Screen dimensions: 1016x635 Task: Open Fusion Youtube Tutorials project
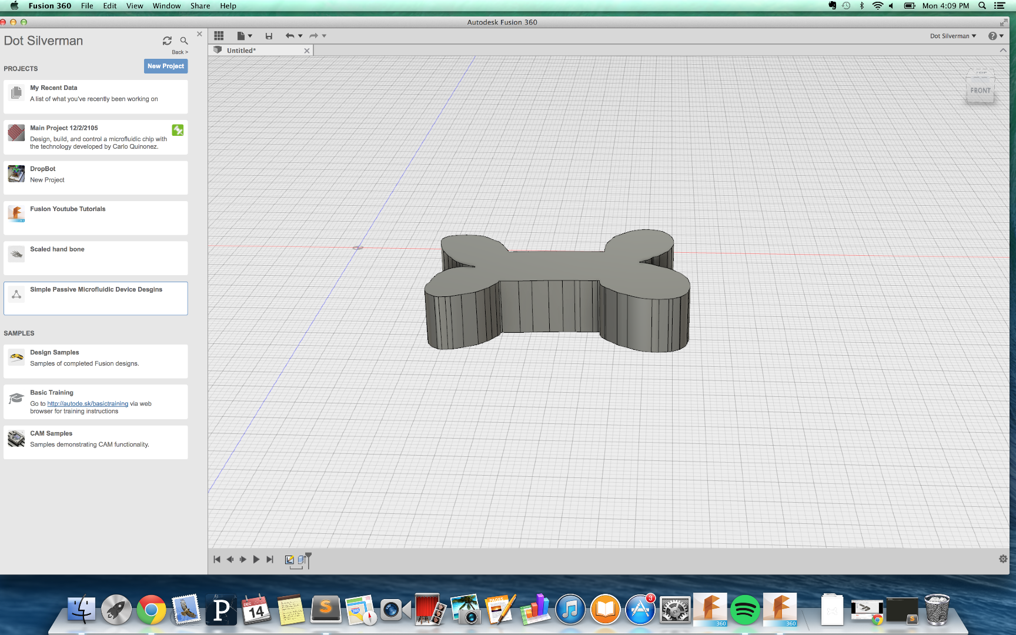[x=96, y=218]
